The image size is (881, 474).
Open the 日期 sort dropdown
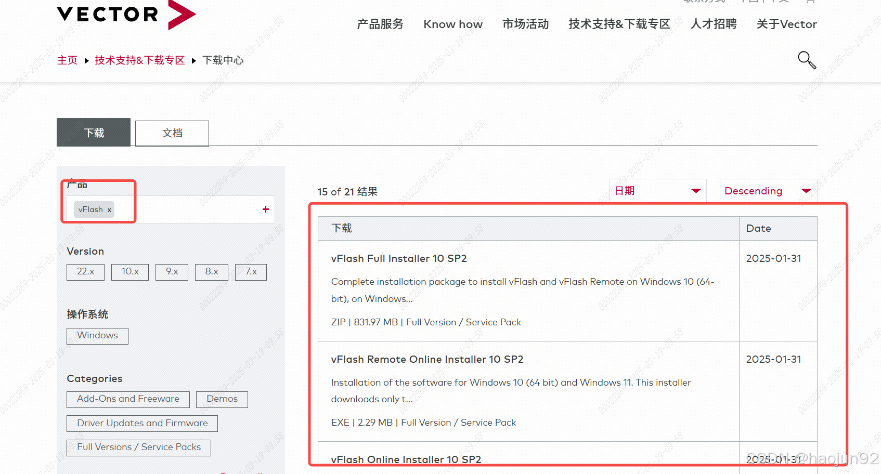(x=658, y=191)
